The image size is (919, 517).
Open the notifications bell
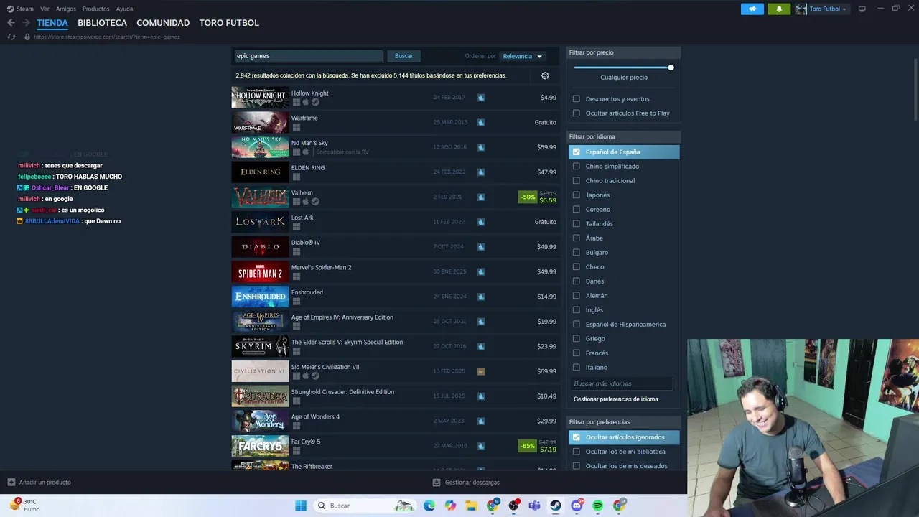[779, 9]
